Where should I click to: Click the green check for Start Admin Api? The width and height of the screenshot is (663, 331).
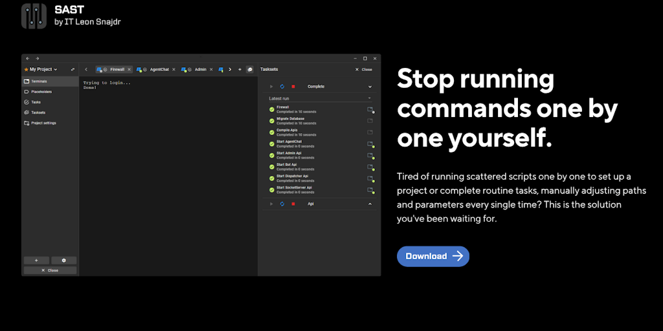[272, 155]
